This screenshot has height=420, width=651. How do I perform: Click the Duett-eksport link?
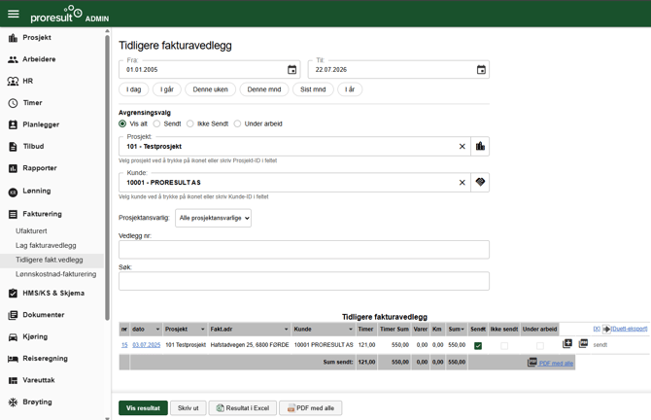[x=629, y=329]
